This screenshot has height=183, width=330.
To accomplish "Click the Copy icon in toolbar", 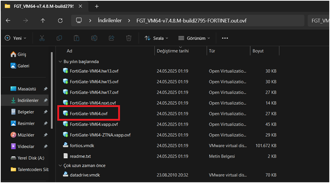I will pyautogui.click(x=59, y=38).
